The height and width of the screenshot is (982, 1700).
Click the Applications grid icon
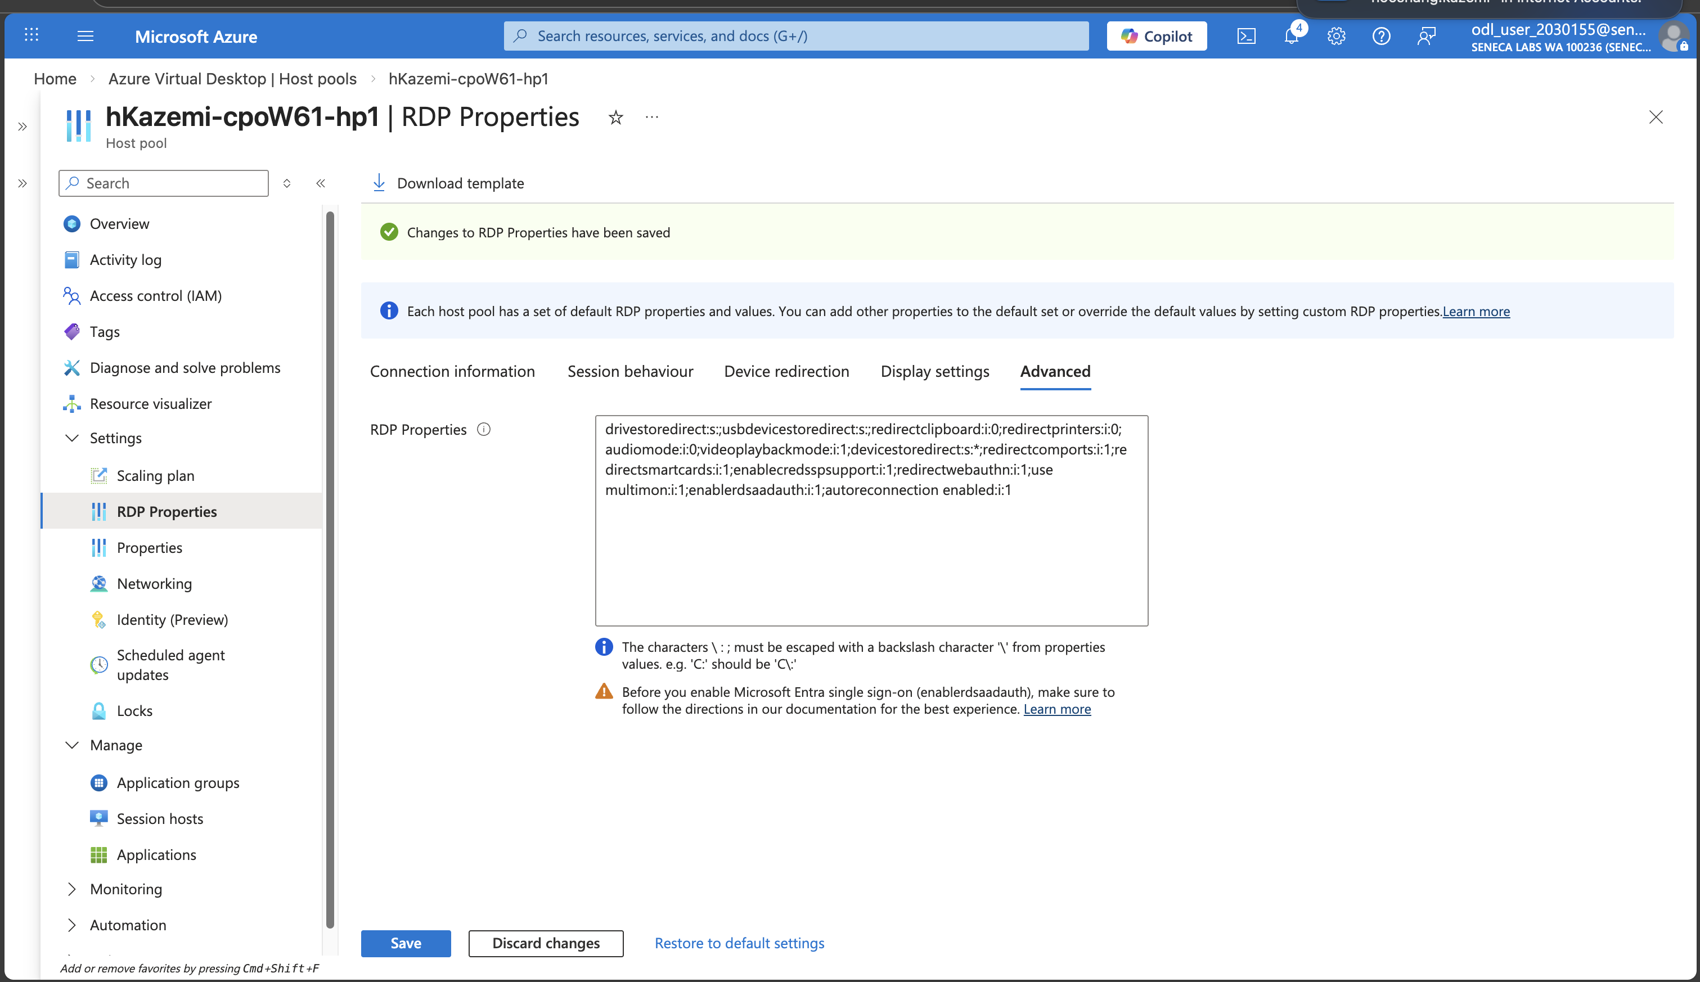click(98, 854)
